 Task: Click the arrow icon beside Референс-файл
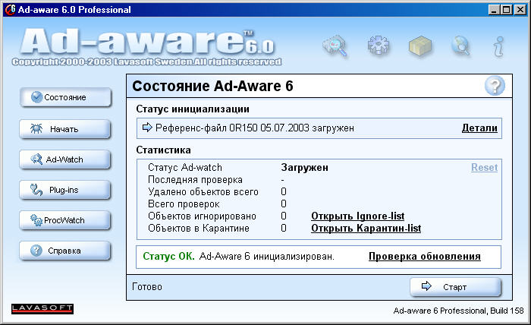[x=147, y=128]
